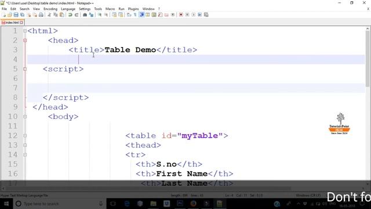Open the Encoding menu
The image size is (371, 209).
[x=50, y=9]
